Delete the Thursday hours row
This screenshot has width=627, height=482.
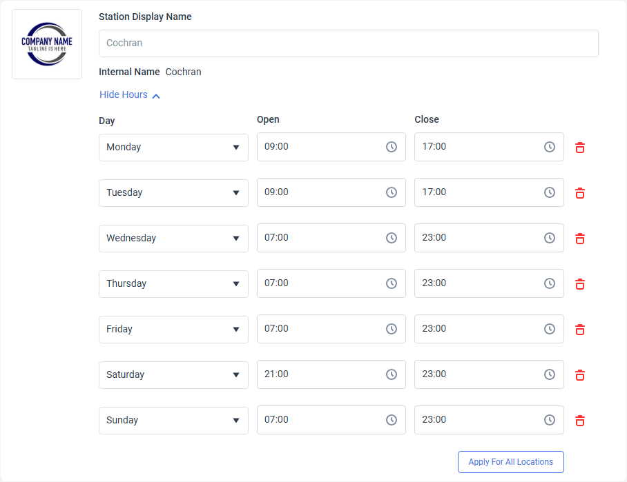[580, 283]
